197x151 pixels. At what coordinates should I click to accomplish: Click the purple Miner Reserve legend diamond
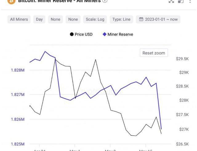(x=104, y=34)
